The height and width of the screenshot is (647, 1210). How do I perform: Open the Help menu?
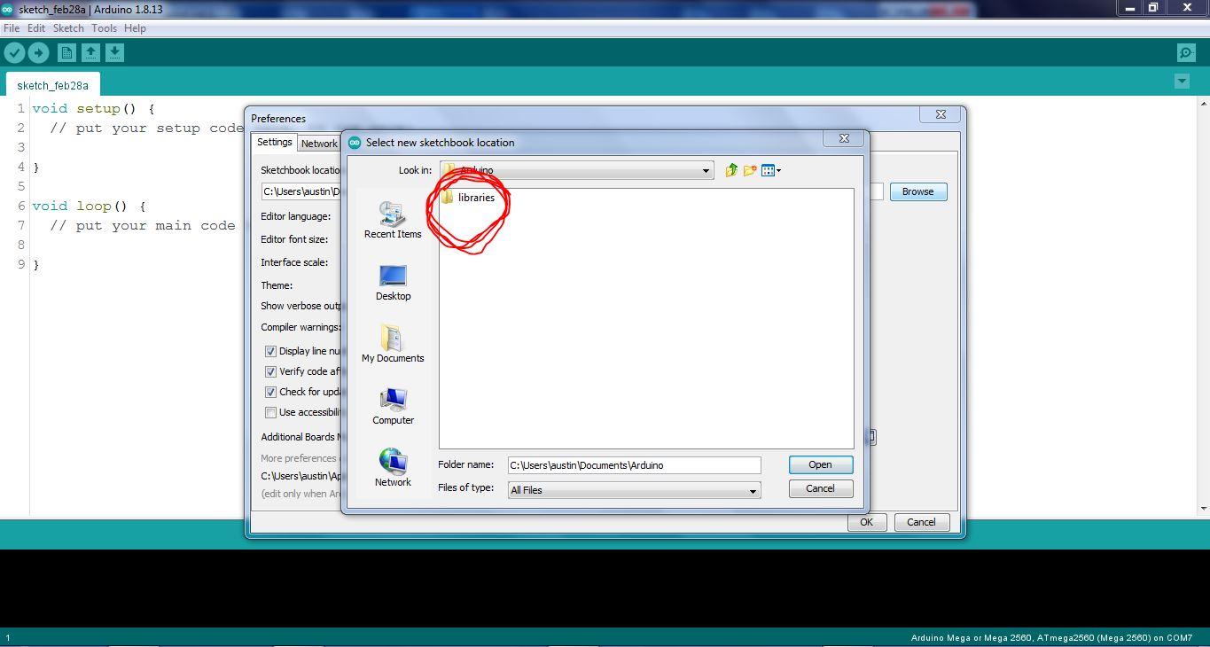tap(135, 28)
